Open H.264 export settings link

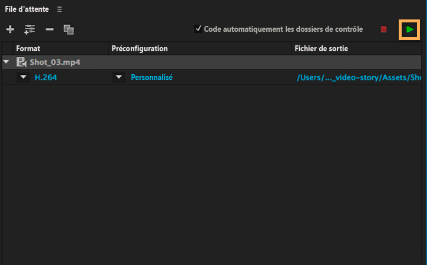pyautogui.click(x=46, y=77)
